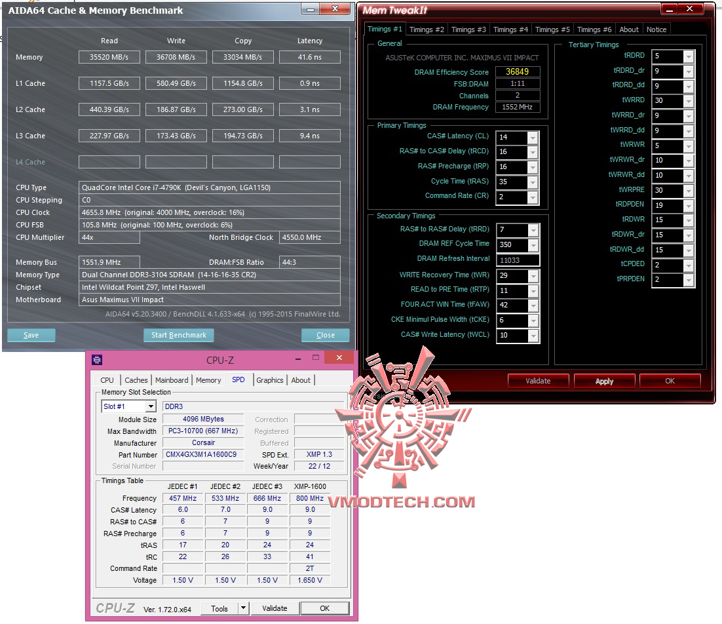Click Start Benchmark in AIDA64
This screenshot has height=624, width=722.
(x=179, y=335)
